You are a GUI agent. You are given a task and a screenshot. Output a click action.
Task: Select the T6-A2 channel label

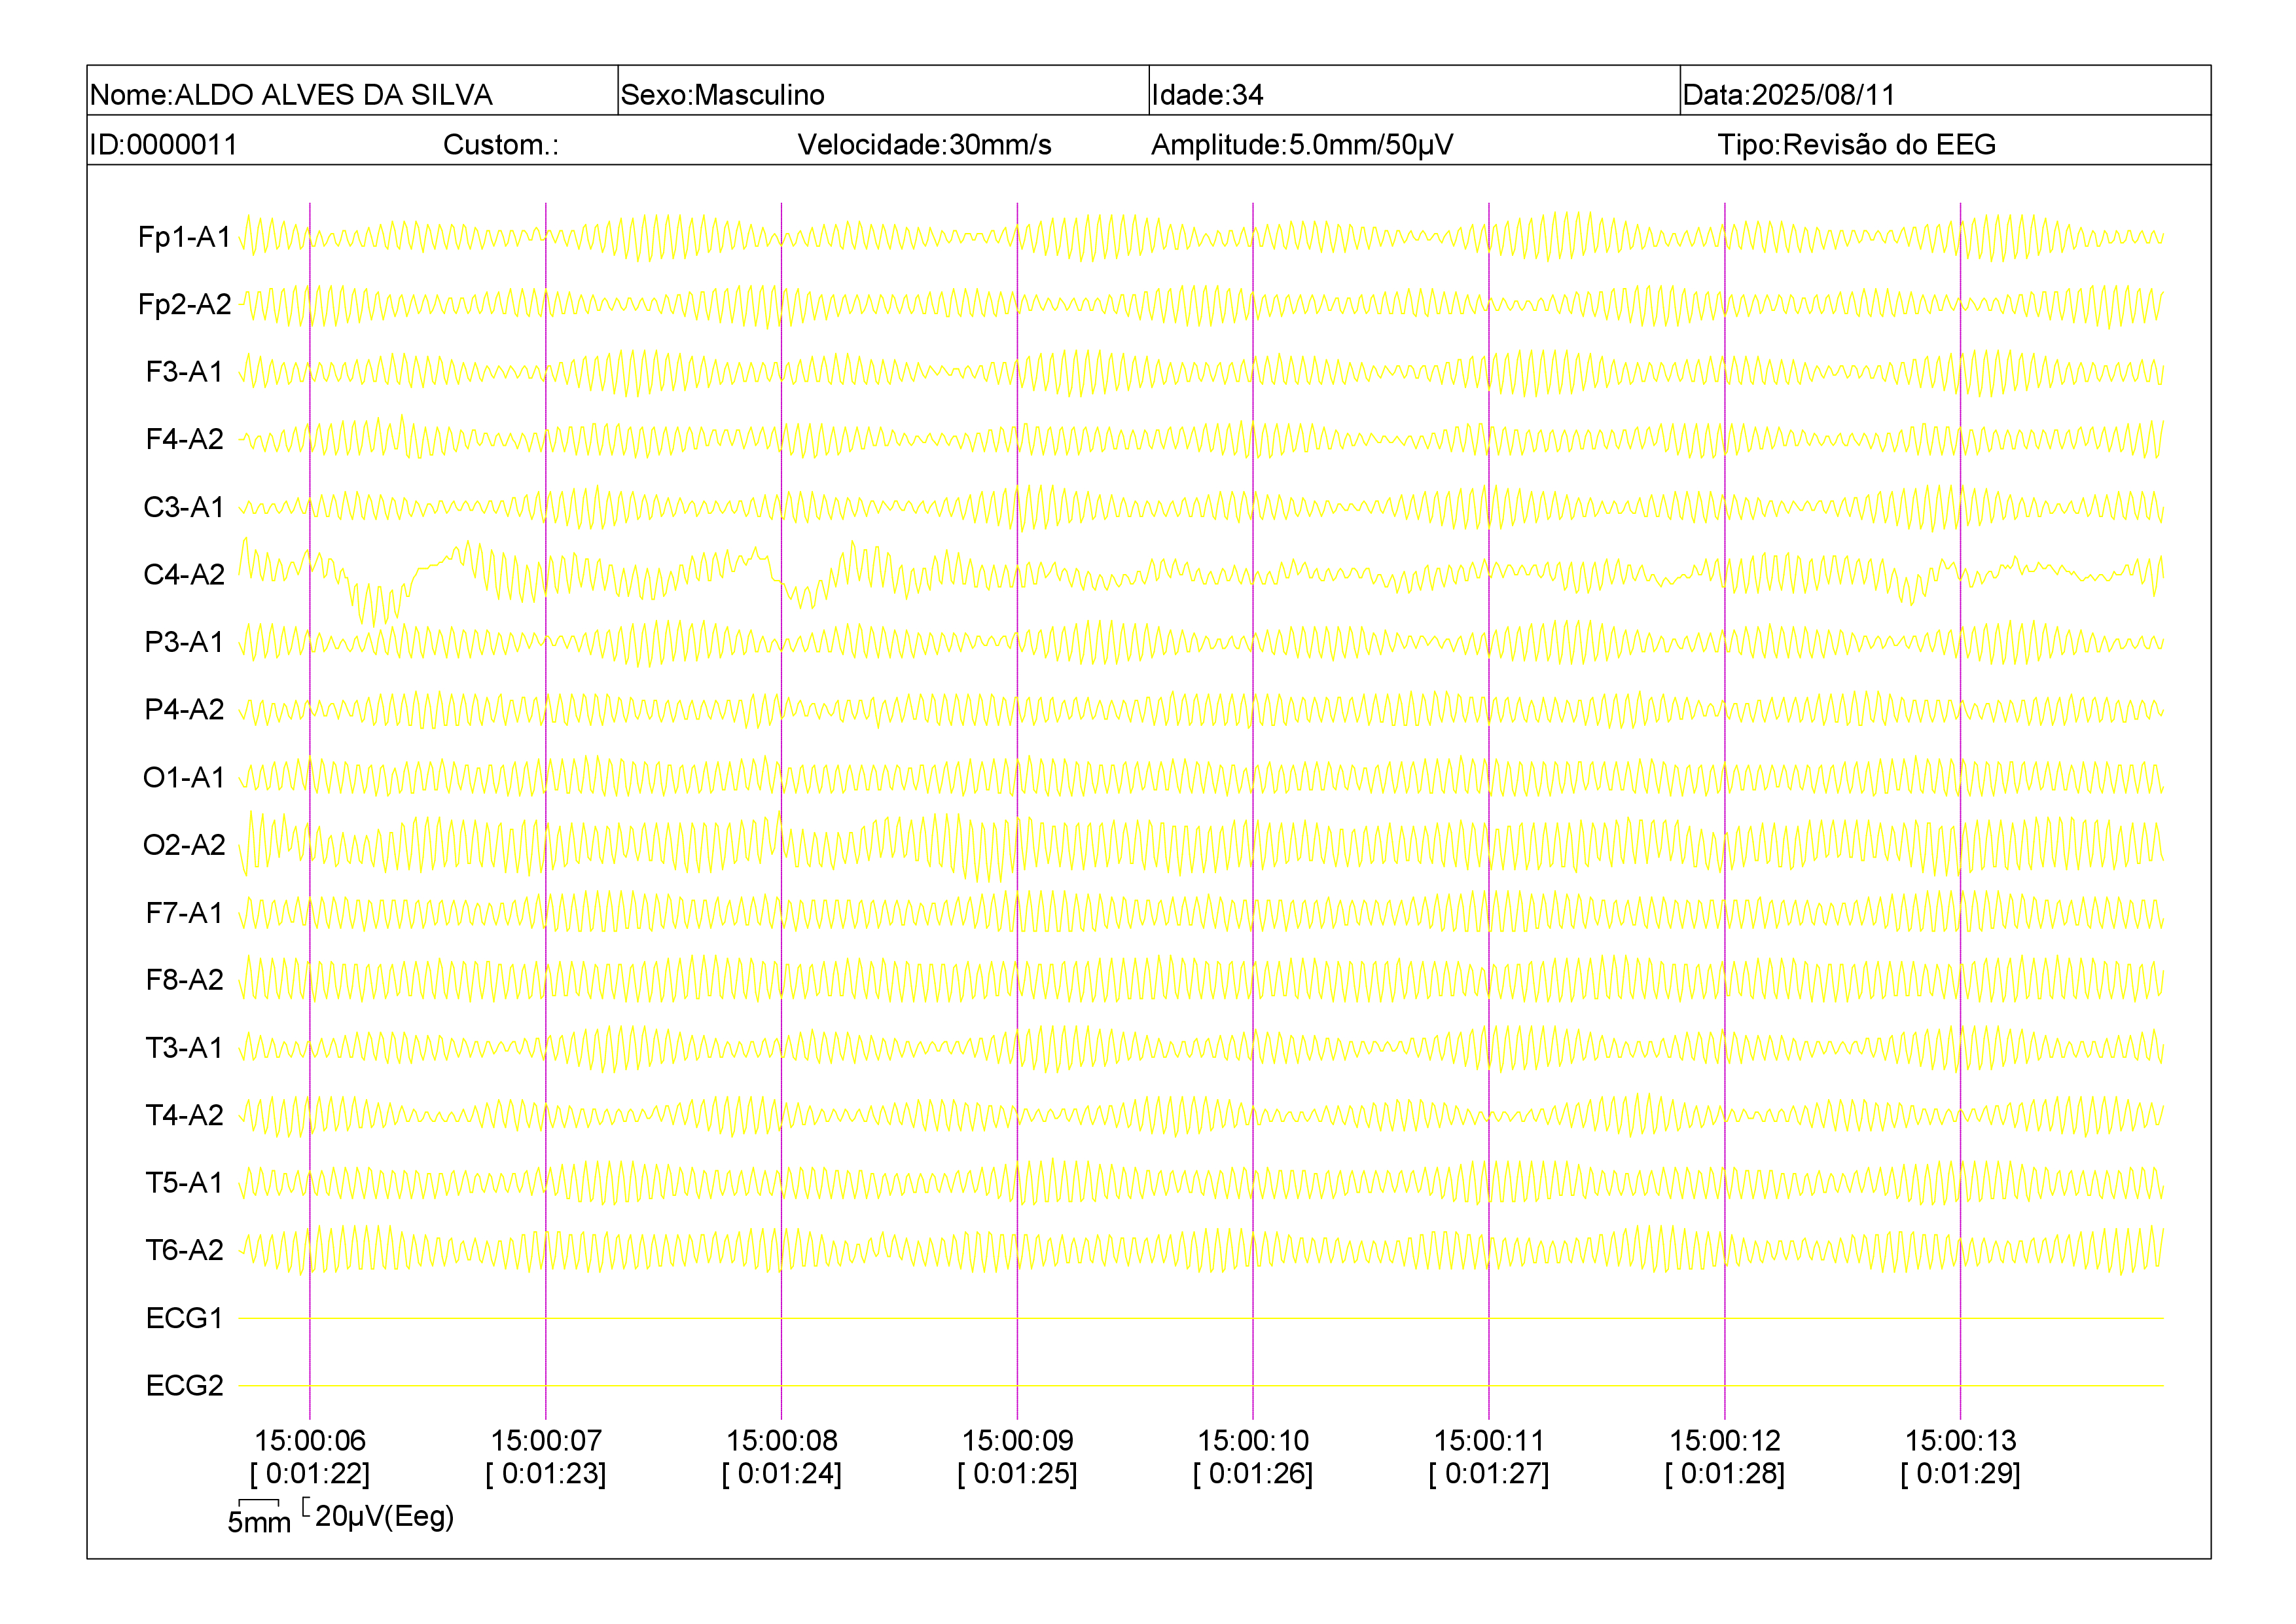tap(184, 1250)
